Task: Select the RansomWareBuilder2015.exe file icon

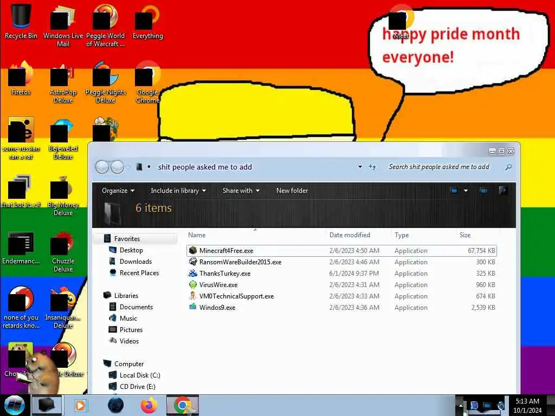Action: pyautogui.click(x=192, y=262)
